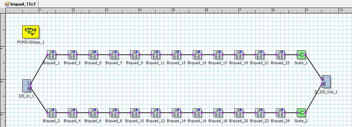Select the Scale_2 green block
Viewport: 352px width, 127px height.
pos(301,113)
